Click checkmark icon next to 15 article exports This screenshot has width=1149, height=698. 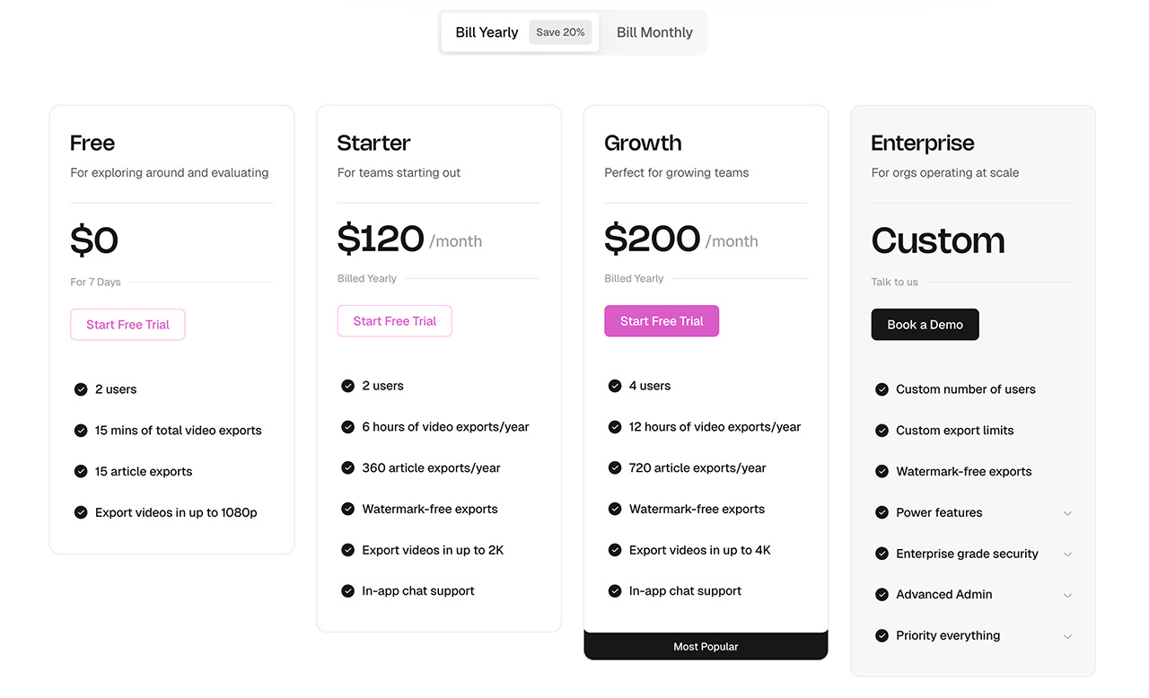click(x=81, y=472)
